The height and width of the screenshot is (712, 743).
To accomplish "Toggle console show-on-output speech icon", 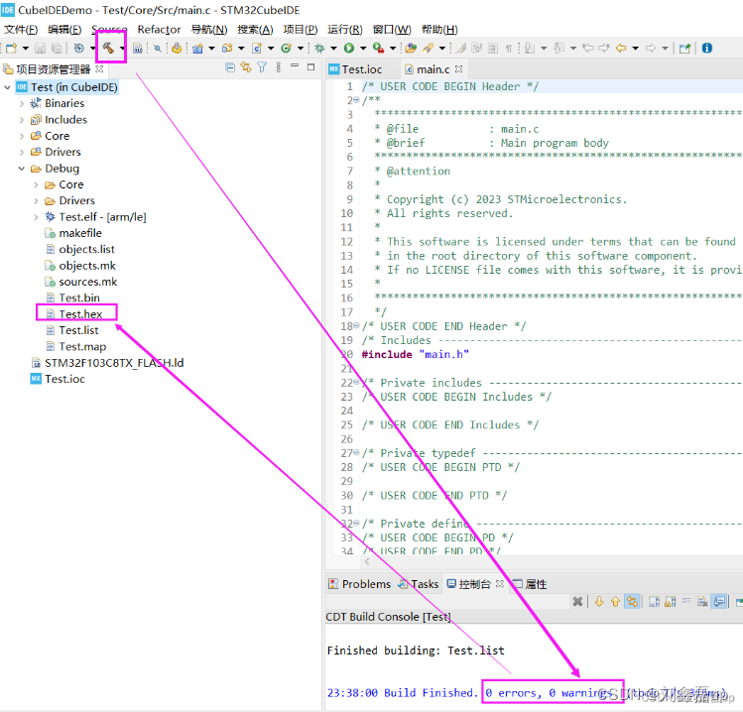I will pos(719,601).
